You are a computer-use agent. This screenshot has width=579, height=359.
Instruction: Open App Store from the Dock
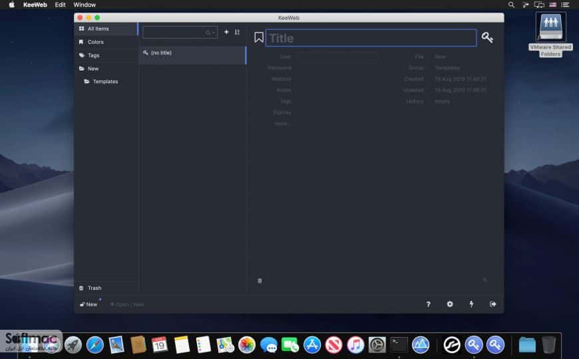click(312, 345)
